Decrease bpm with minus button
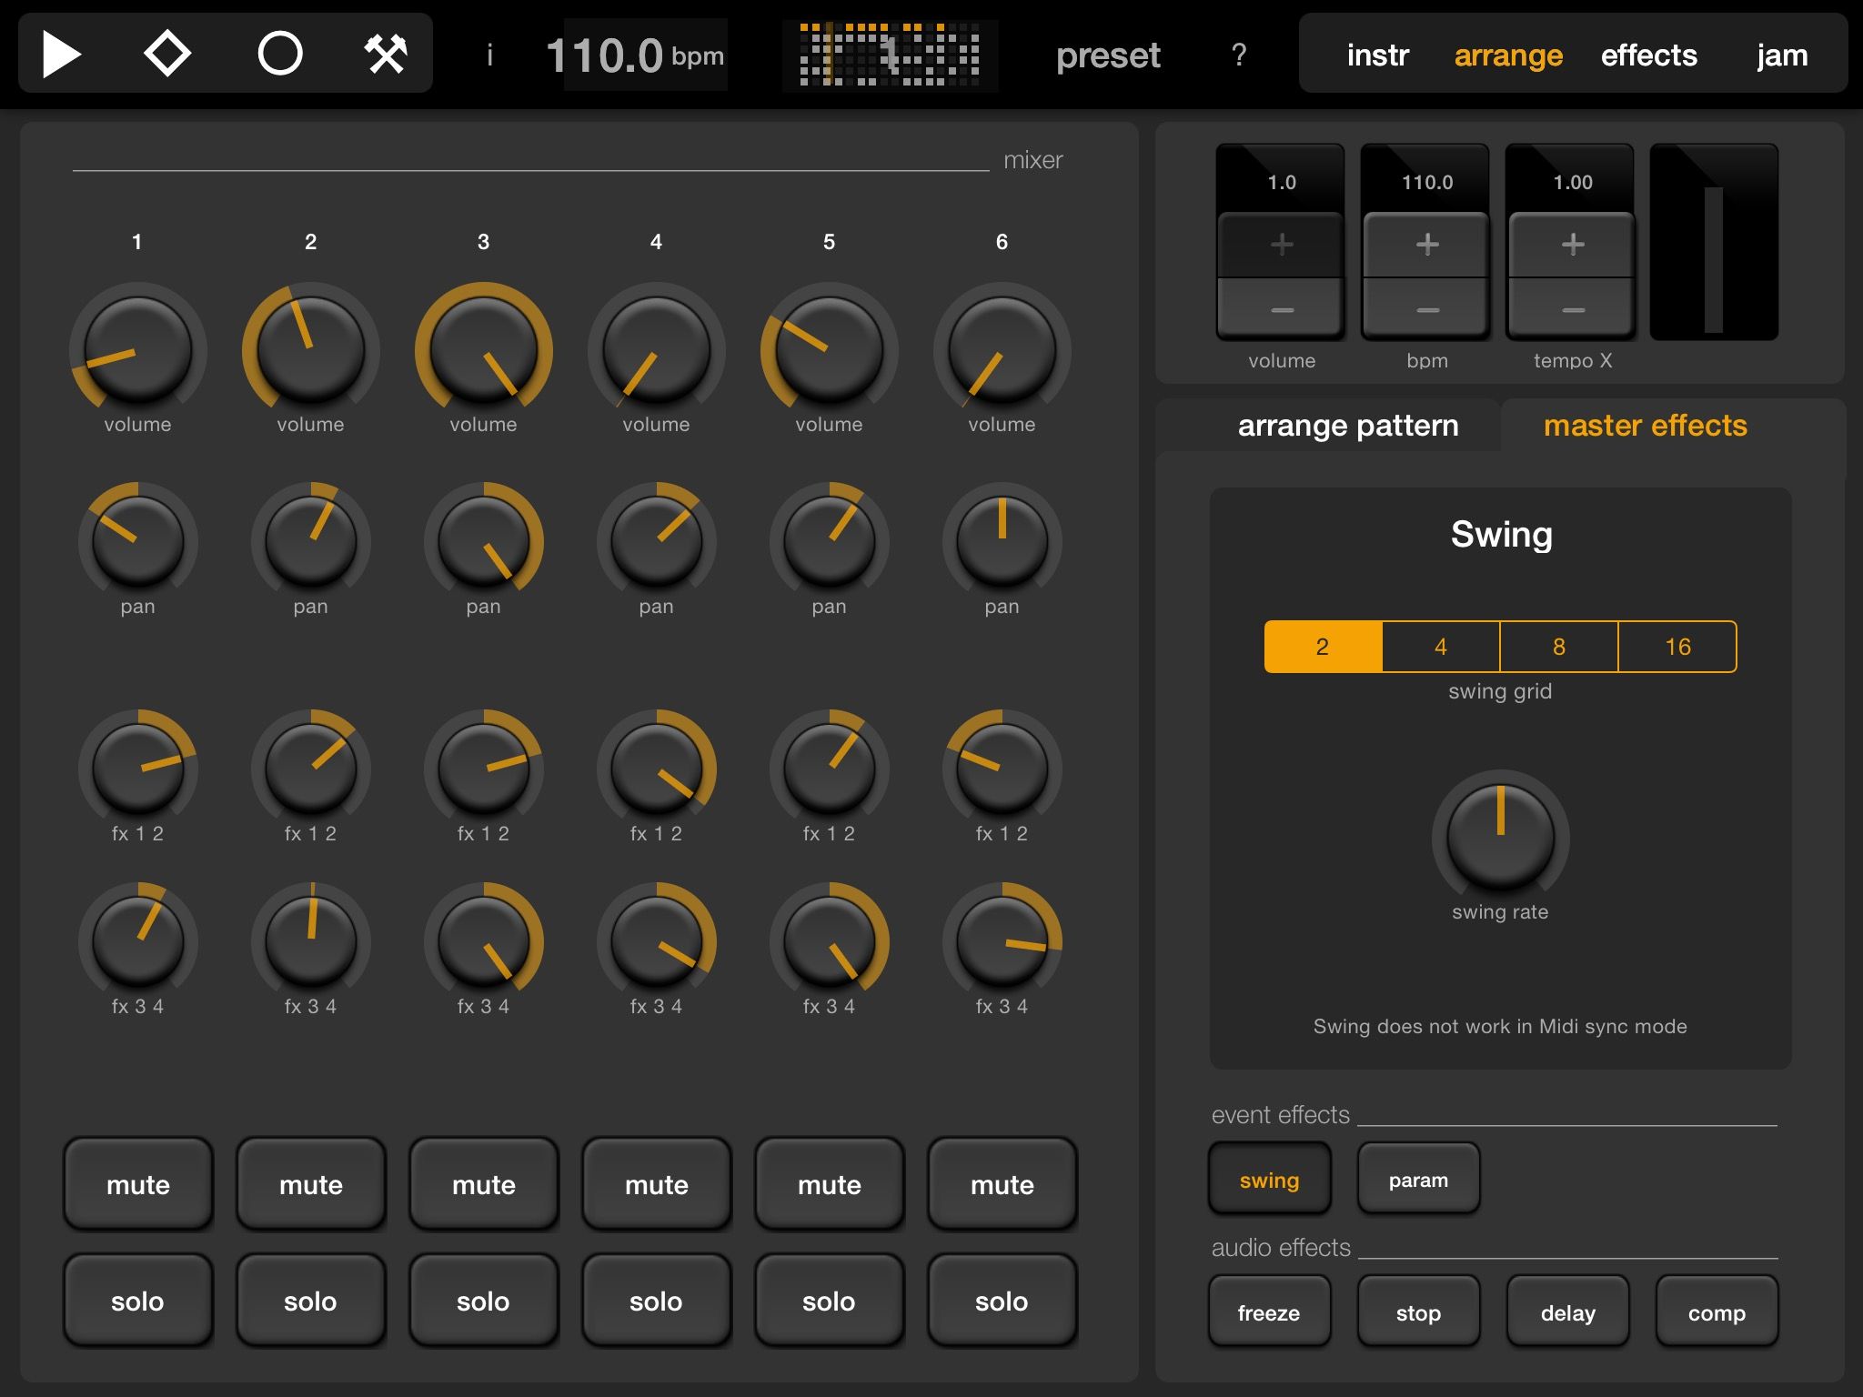Screen dimensions: 1863x1397 1426,308
